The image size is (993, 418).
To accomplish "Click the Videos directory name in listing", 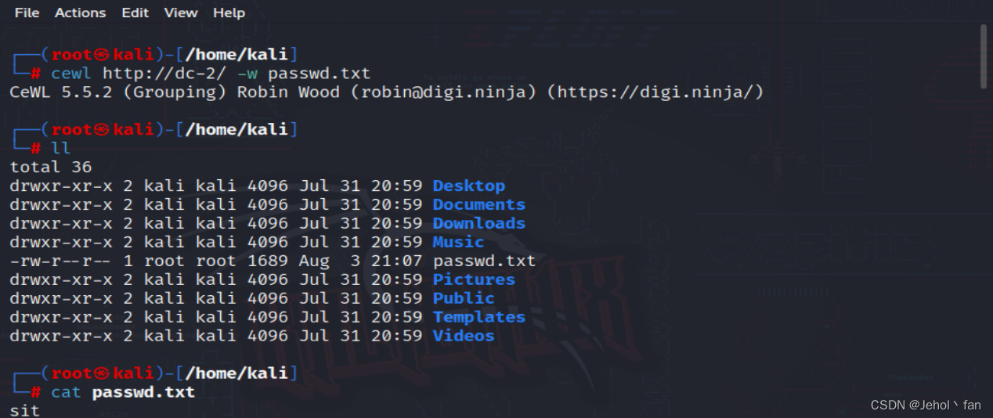I will point(464,337).
